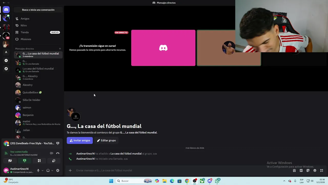Click Add a Server plus icon
Image resolution: width=328 pixels, height=185 pixels.
coord(6,60)
